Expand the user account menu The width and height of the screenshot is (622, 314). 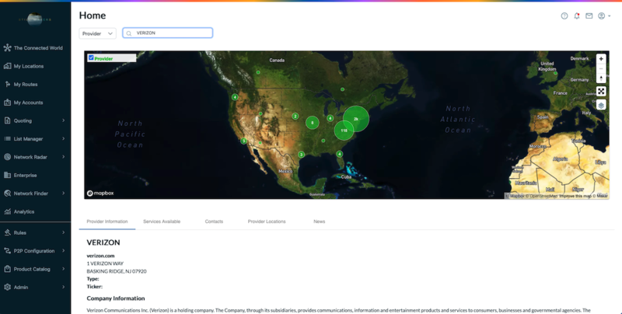(603, 16)
